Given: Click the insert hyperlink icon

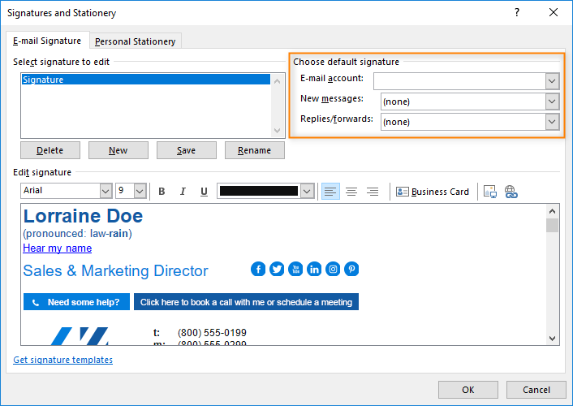Looking at the screenshot, I should tap(511, 192).
